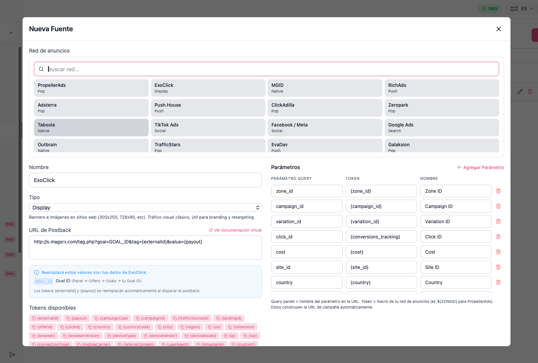Select the ExoClick network
538x363 pixels.
[208, 88]
